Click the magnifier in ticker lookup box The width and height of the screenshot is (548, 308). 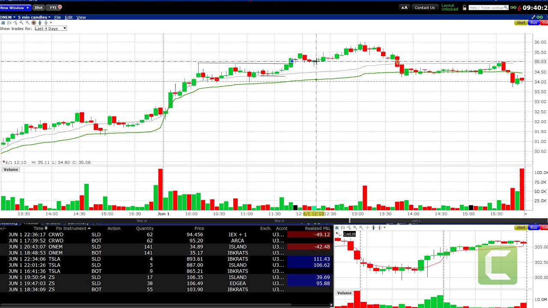point(506,8)
